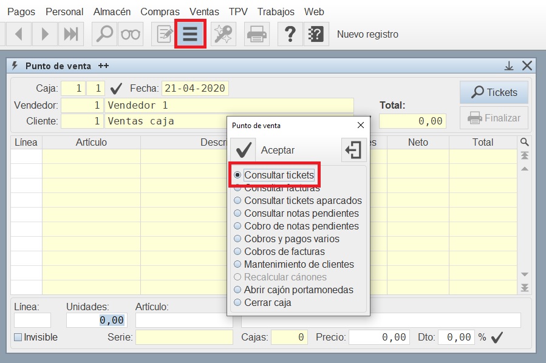Click the edit record pencil icon
Screen dimensions: 546x363
click(163, 34)
